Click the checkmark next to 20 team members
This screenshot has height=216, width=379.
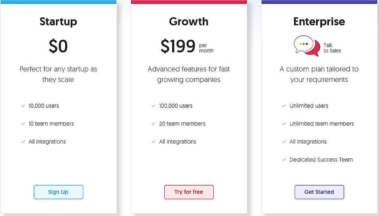click(x=153, y=124)
